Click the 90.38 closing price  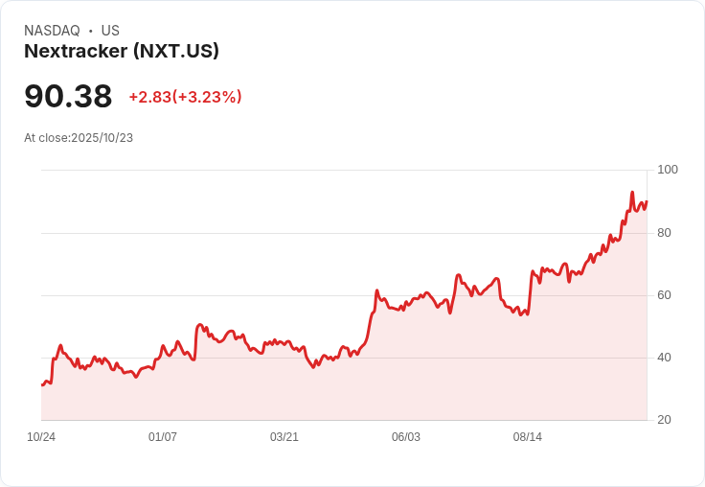coord(68,96)
